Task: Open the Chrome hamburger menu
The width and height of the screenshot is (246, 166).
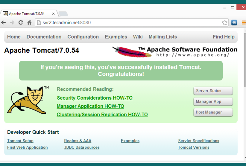Action: click(x=243, y=23)
